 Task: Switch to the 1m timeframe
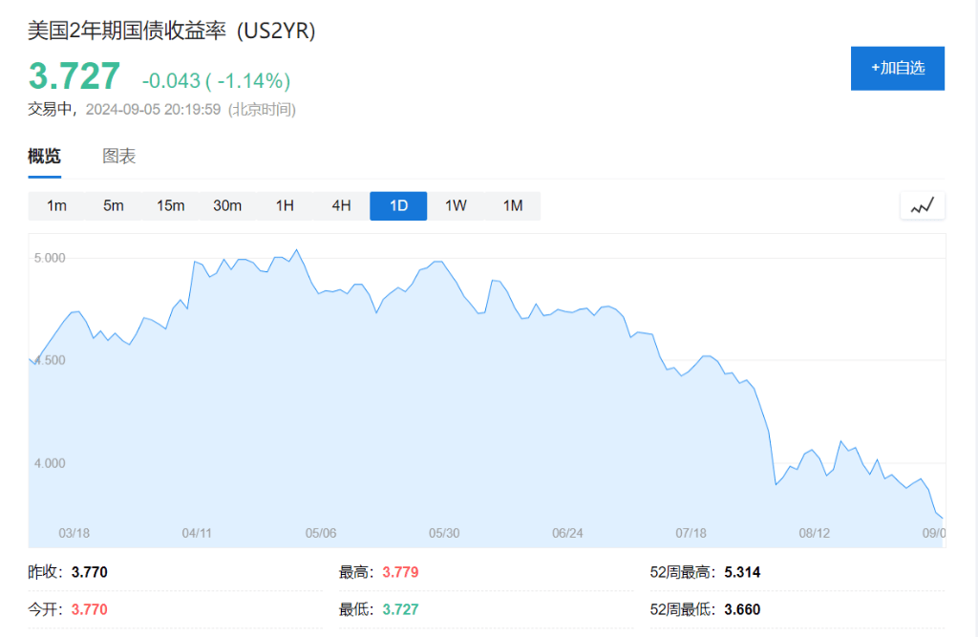[x=56, y=205]
